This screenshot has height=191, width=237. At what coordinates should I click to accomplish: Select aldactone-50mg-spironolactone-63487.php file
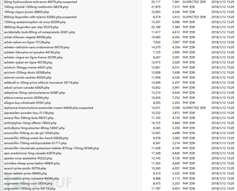click(x=34, y=93)
